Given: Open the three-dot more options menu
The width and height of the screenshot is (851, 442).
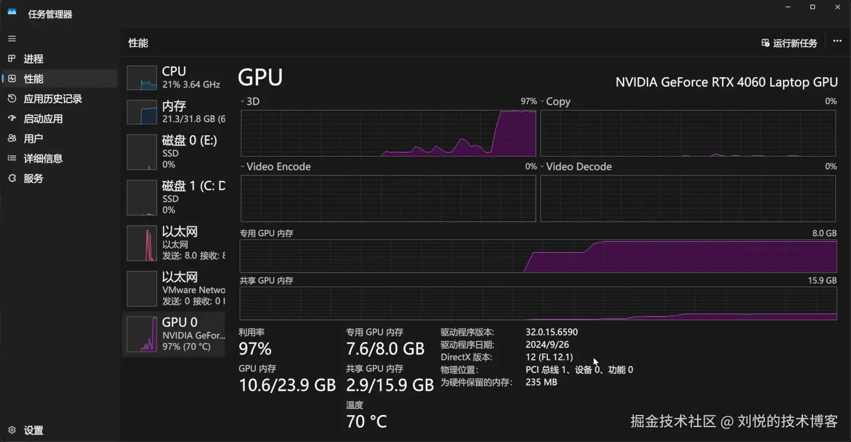Looking at the screenshot, I should (837, 41).
